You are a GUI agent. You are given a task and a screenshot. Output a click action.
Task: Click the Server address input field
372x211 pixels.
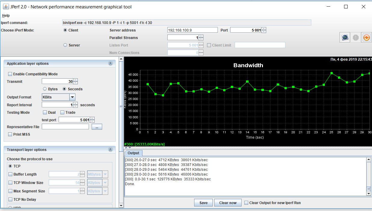pos(193,30)
